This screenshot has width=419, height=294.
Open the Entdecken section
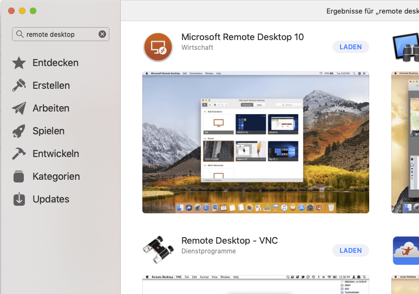click(56, 63)
